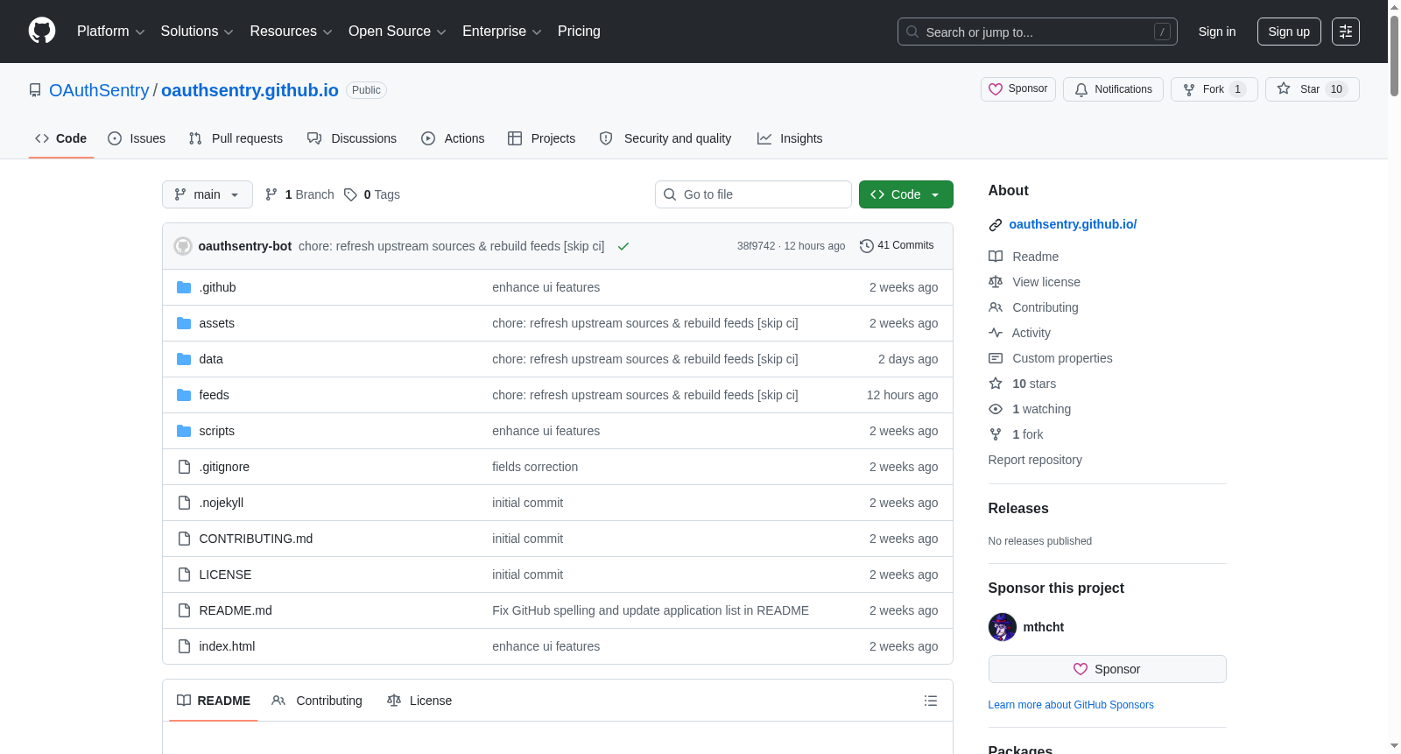Open the View license link
The width and height of the screenshot is (1401, 754).
point(1045,282)
